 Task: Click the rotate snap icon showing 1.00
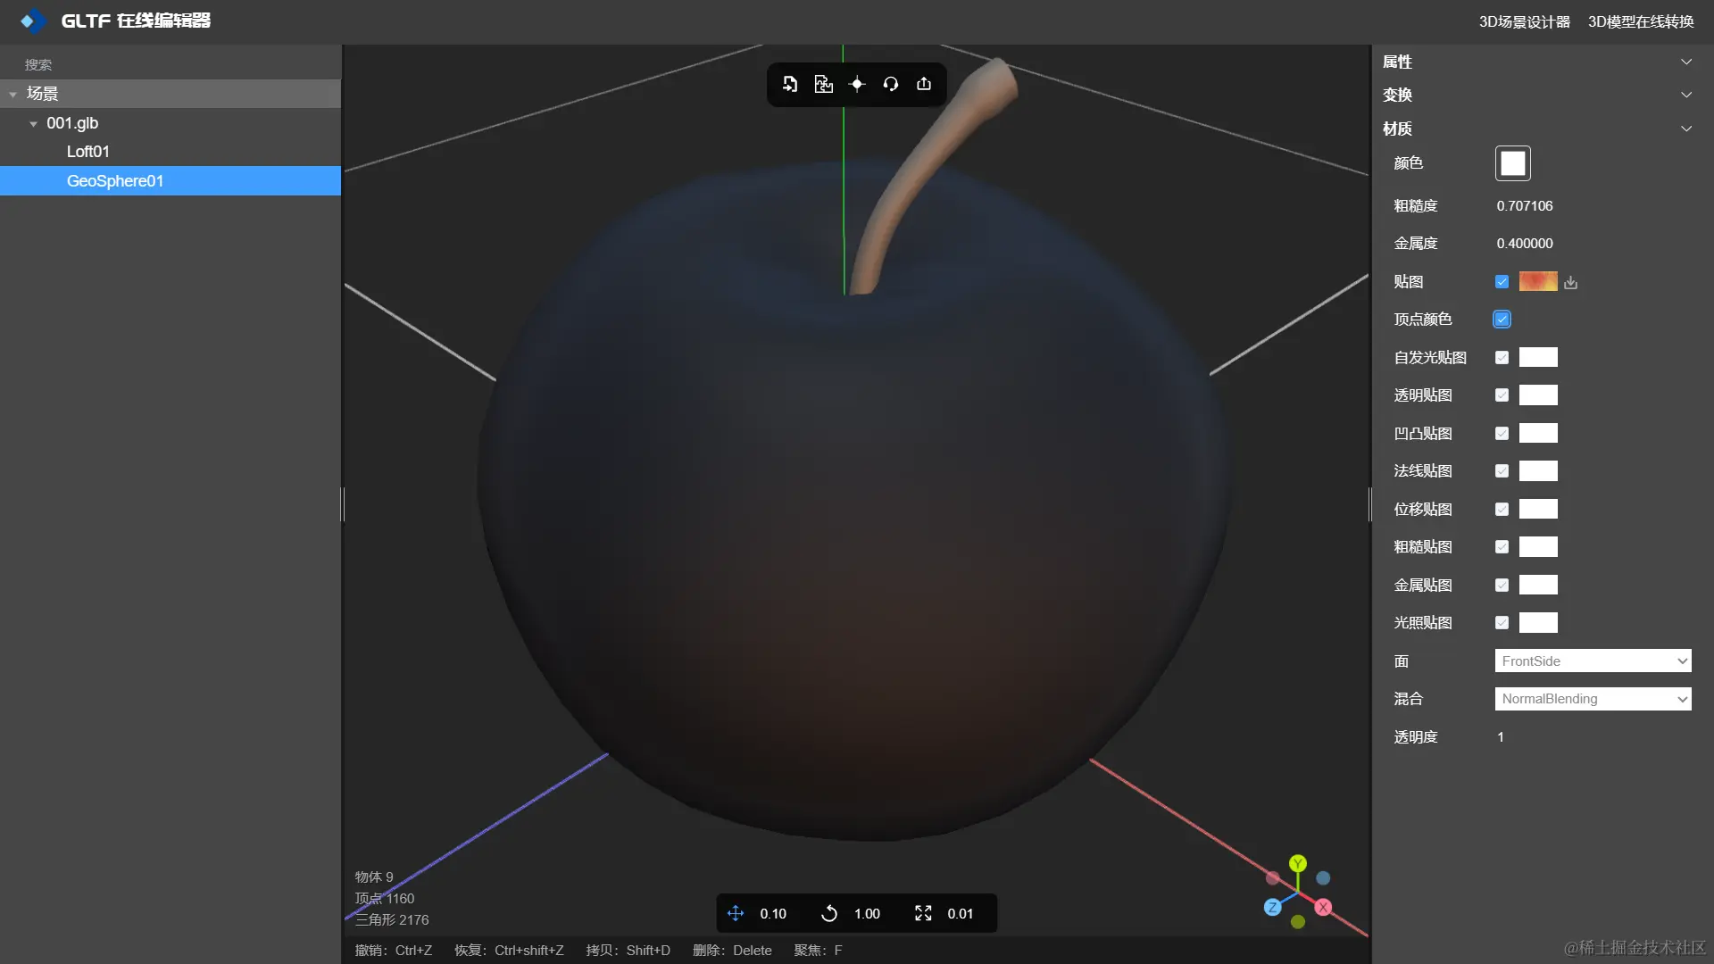point(829,913)
